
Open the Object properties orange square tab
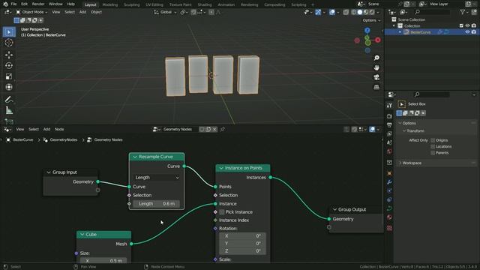pos(389,173)
